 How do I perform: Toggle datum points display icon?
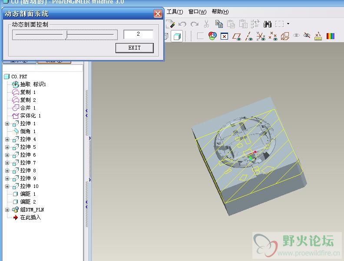click(273, 36)
